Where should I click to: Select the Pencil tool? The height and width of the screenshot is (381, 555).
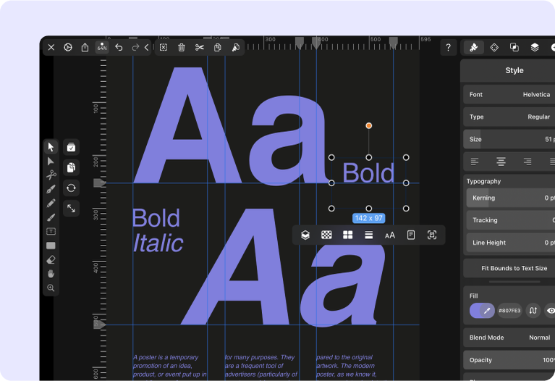tap(51, 204)
